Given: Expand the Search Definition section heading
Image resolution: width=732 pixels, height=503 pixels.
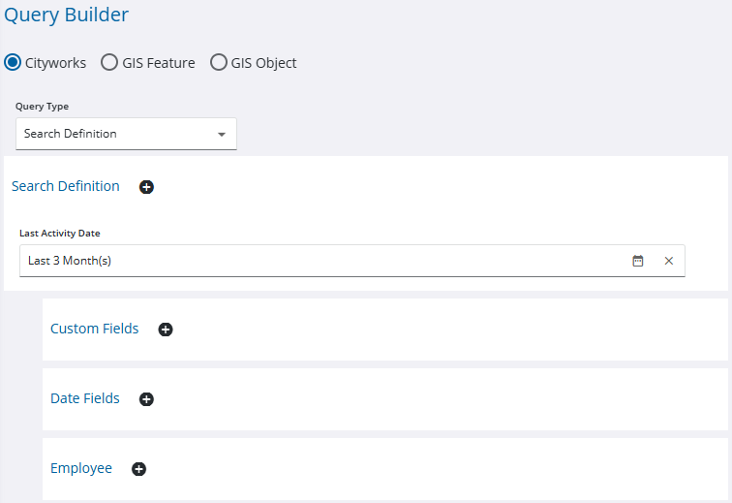Looking at the screenshot, I should (x=66, y=186).
